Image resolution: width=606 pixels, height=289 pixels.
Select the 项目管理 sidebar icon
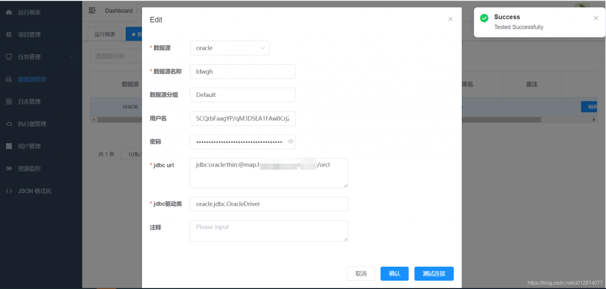point(9,35)
